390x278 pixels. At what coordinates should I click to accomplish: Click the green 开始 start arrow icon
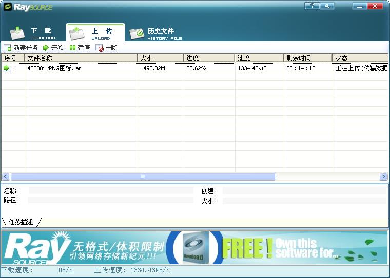(46, 48)
